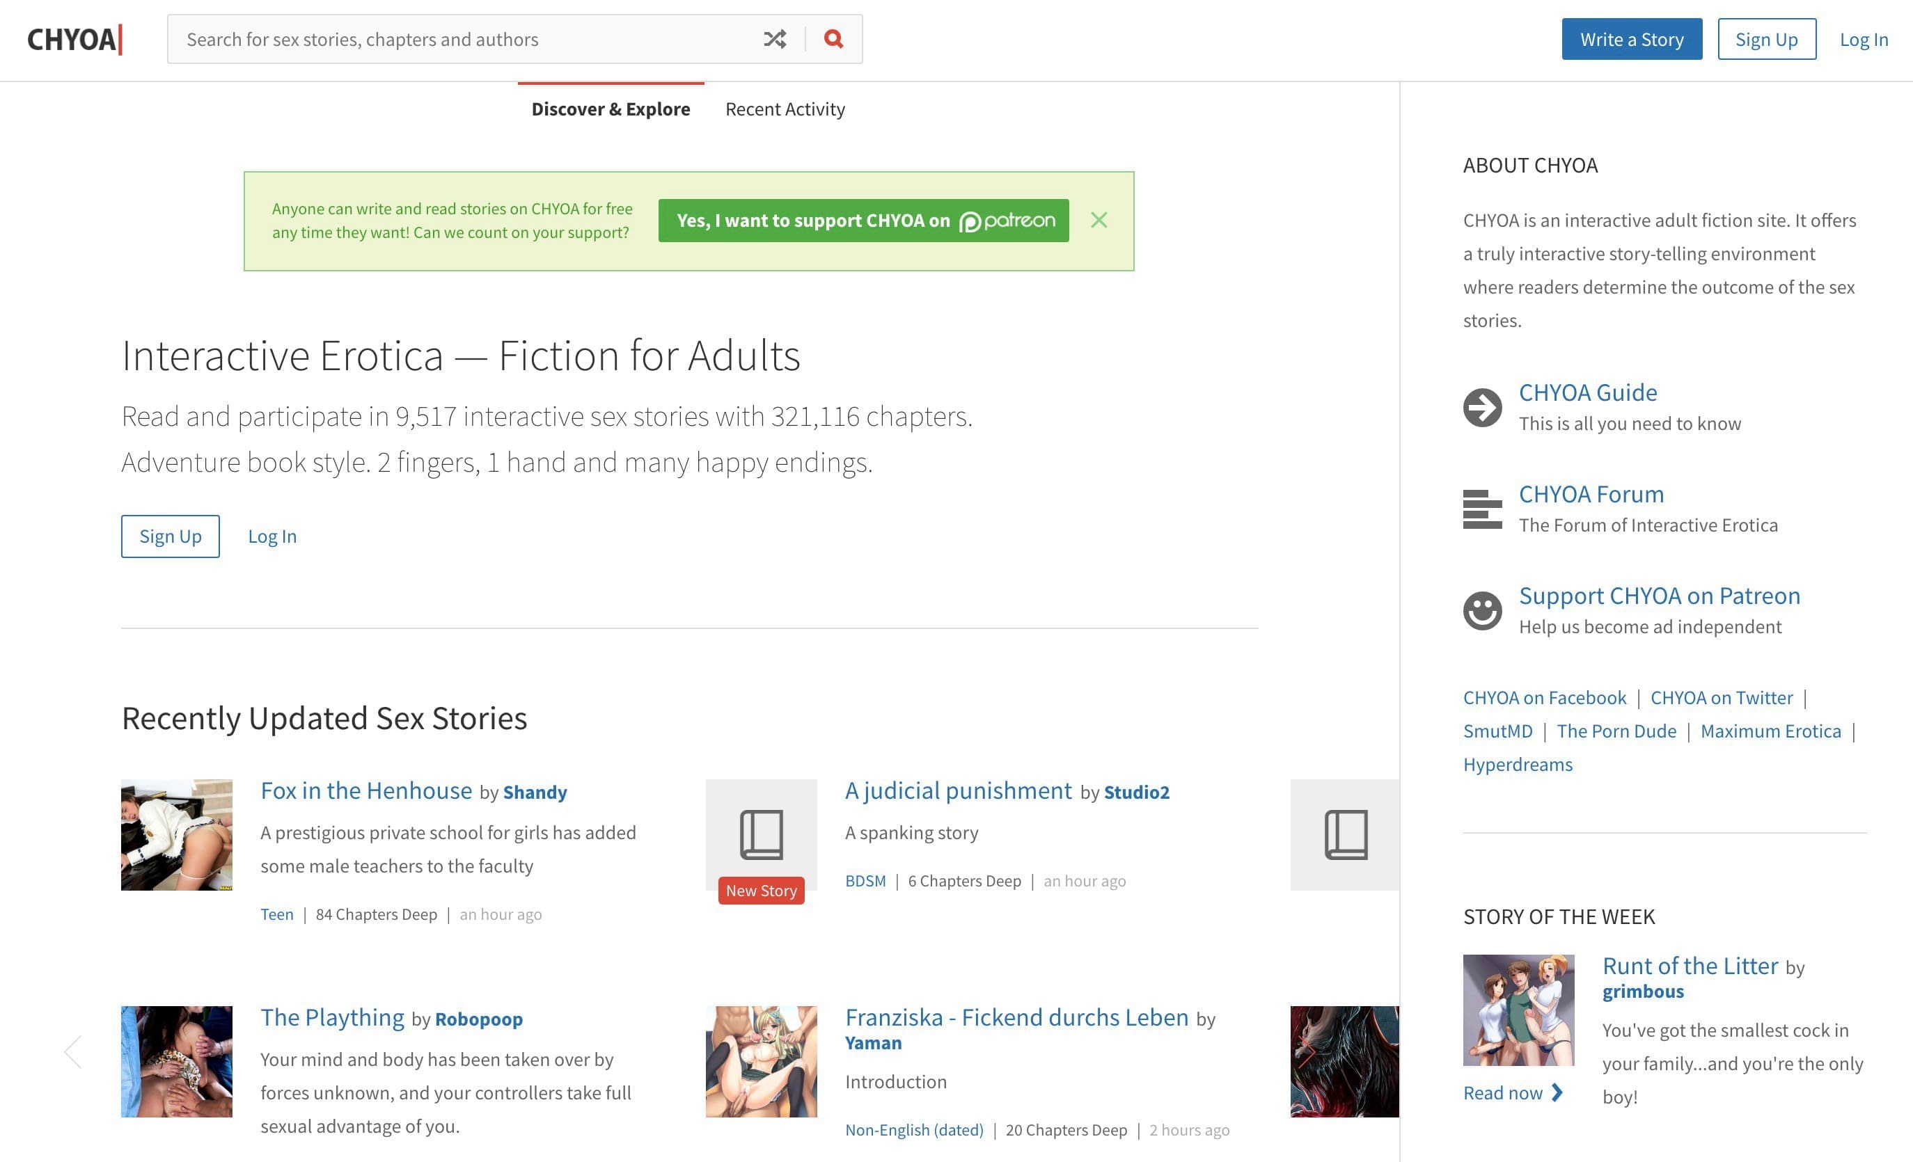The image size is (1913, 1162).
Task: Click the CHYOA Guide arrow icon
Action: [x=1482, y=408]
